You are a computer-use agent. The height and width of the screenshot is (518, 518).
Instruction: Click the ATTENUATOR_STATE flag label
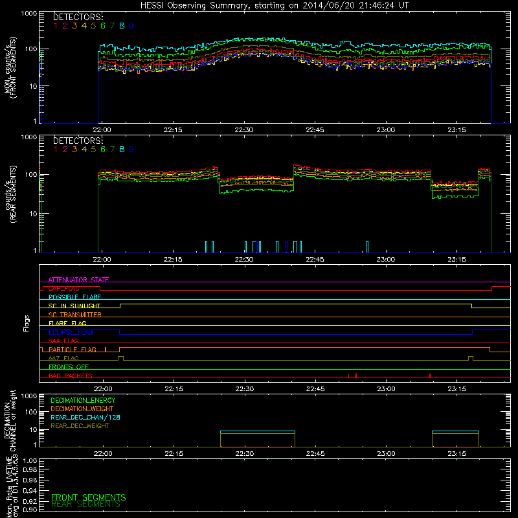[78, 280]
